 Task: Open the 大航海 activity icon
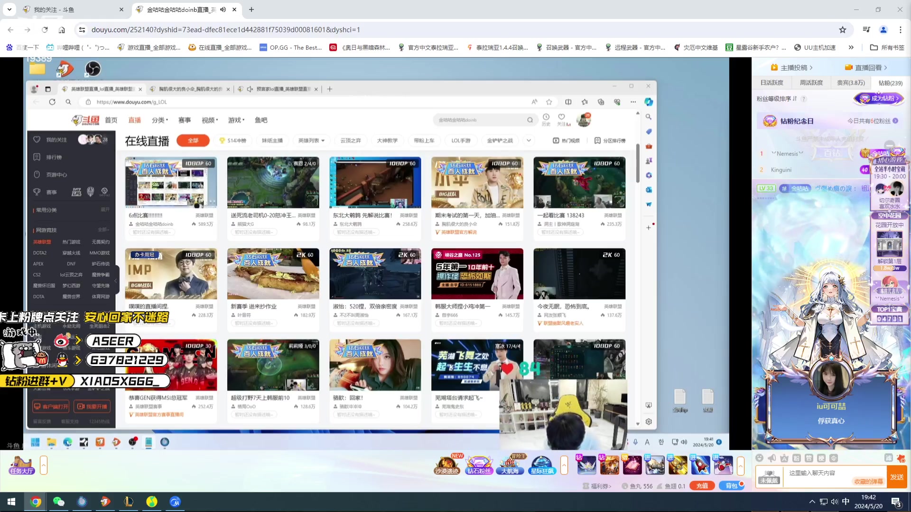coord(510,465)
